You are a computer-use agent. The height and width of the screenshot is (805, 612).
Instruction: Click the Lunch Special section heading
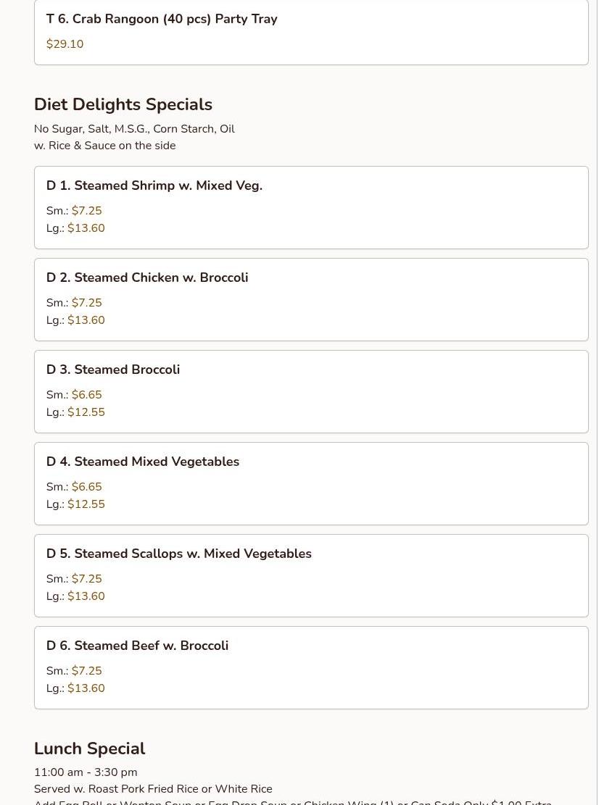click(89, 748)
